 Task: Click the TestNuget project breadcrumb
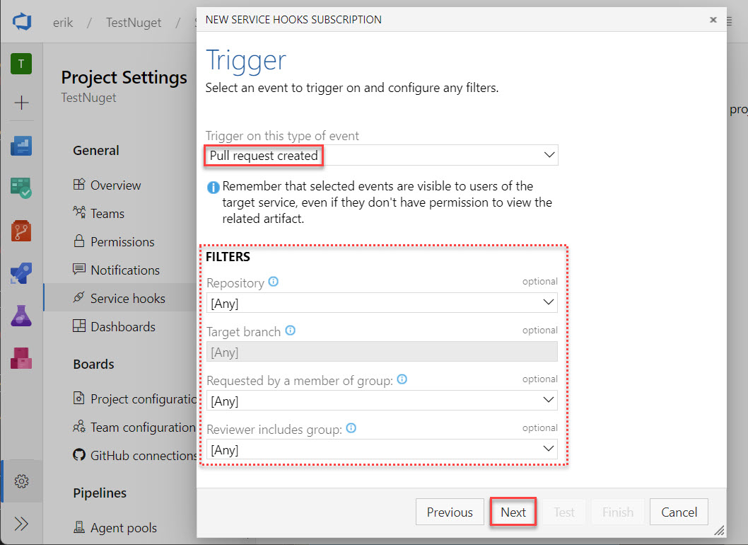coord(134,23)
